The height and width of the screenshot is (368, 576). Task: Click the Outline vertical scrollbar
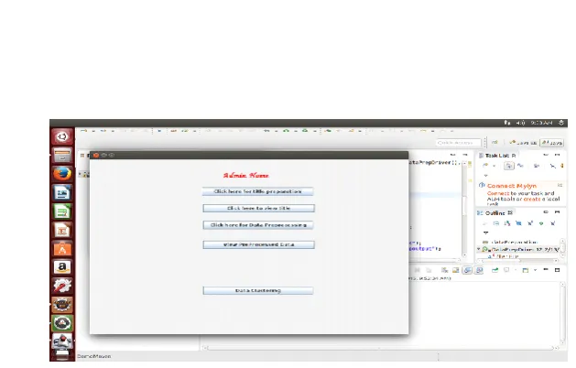coord(562,248)
